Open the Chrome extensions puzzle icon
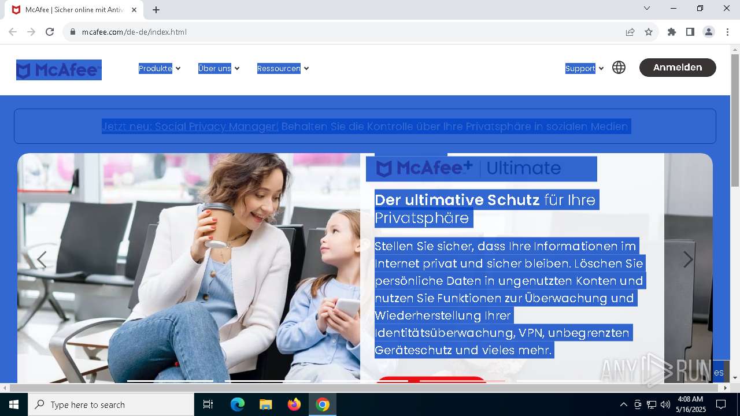 (671, 32)
